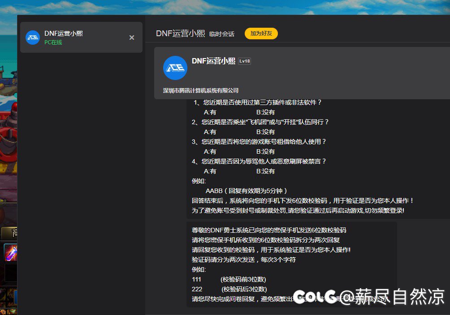Screen dimensions: 450x315
Task: Click 深圳市腾讯计算机系统有限公司 company text
Action: point(201,90)
